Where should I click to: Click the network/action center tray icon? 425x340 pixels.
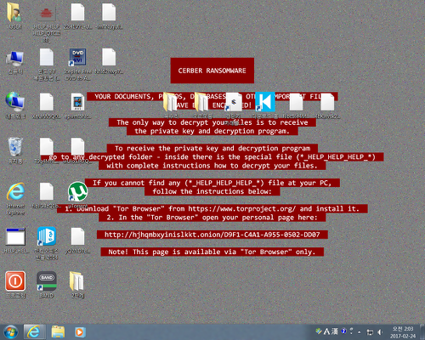coord(370,331)
